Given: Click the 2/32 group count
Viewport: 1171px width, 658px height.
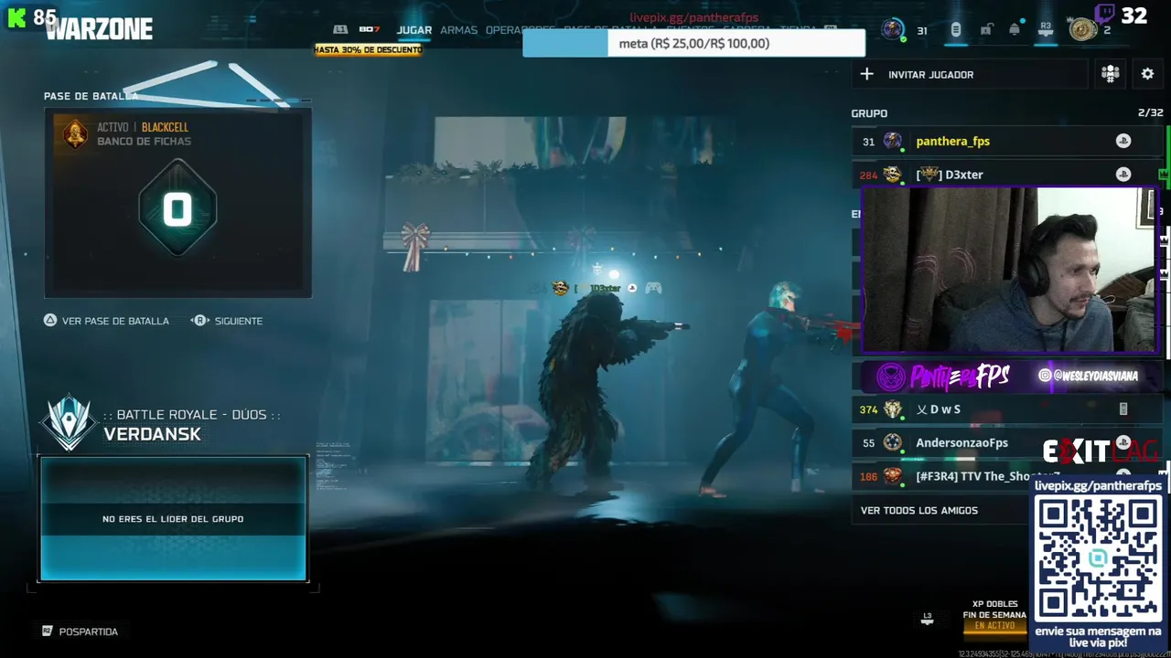Looking at the screenshot, I should pyautogui.click(x=1150, y=113).
